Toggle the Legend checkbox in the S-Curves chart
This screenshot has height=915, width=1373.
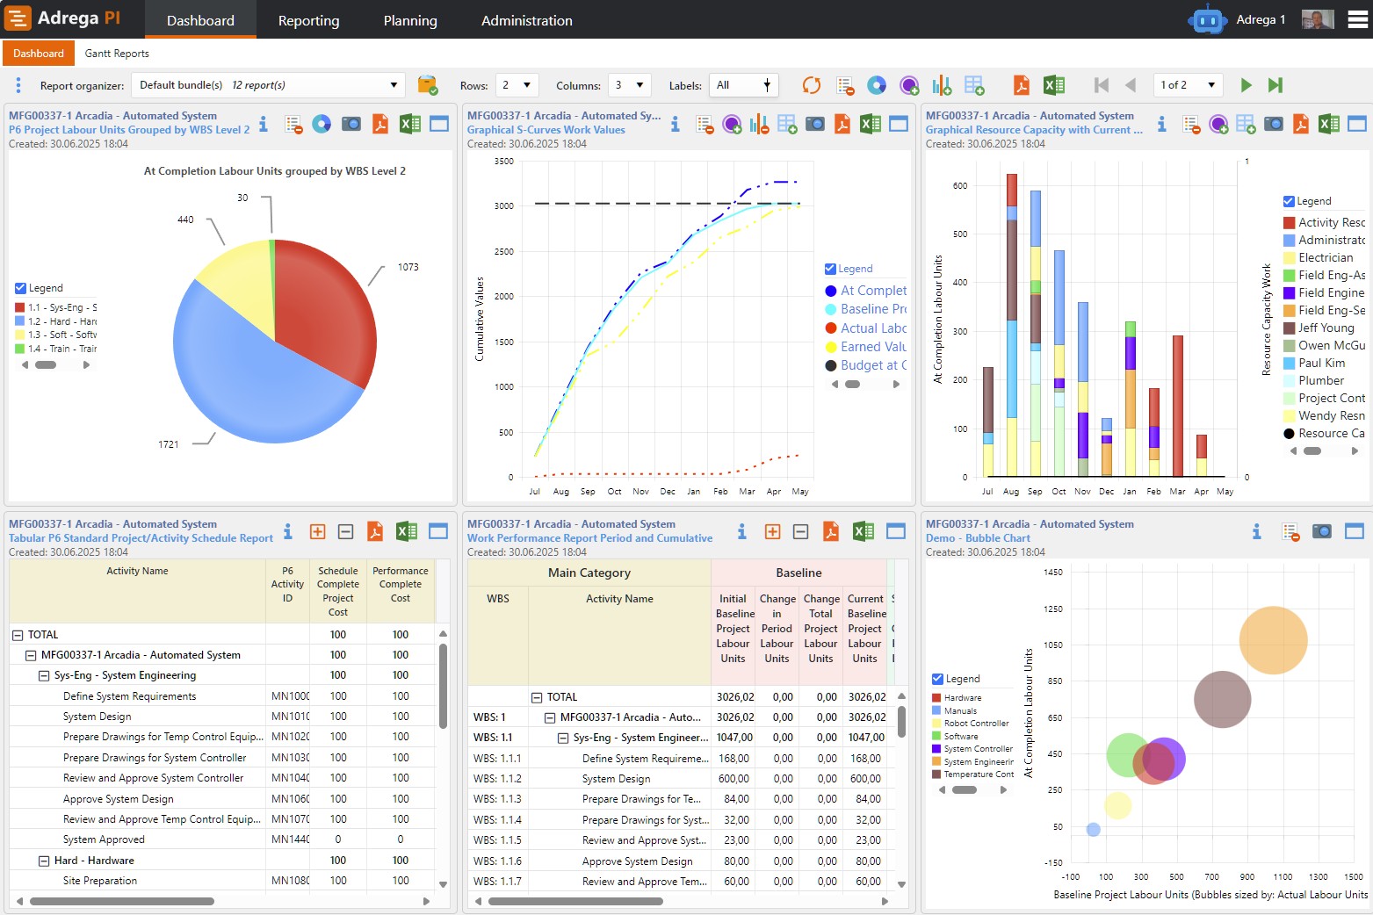pos(829,269)
